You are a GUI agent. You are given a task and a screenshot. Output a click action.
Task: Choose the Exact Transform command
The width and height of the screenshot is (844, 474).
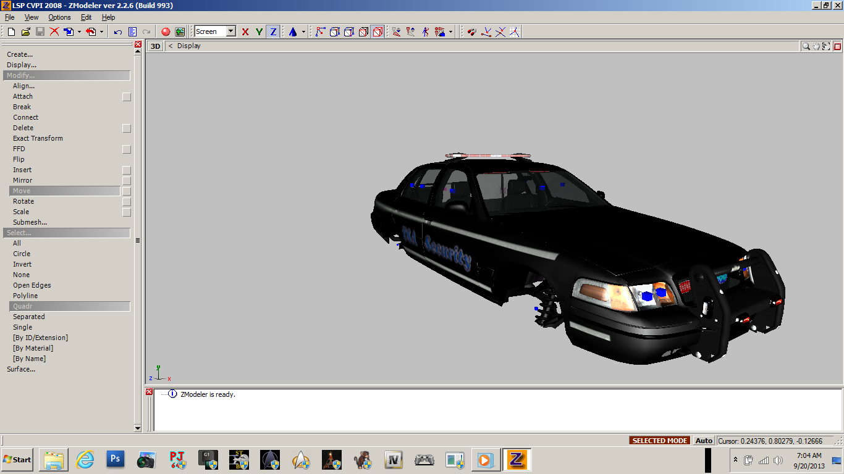pos(38,138)
